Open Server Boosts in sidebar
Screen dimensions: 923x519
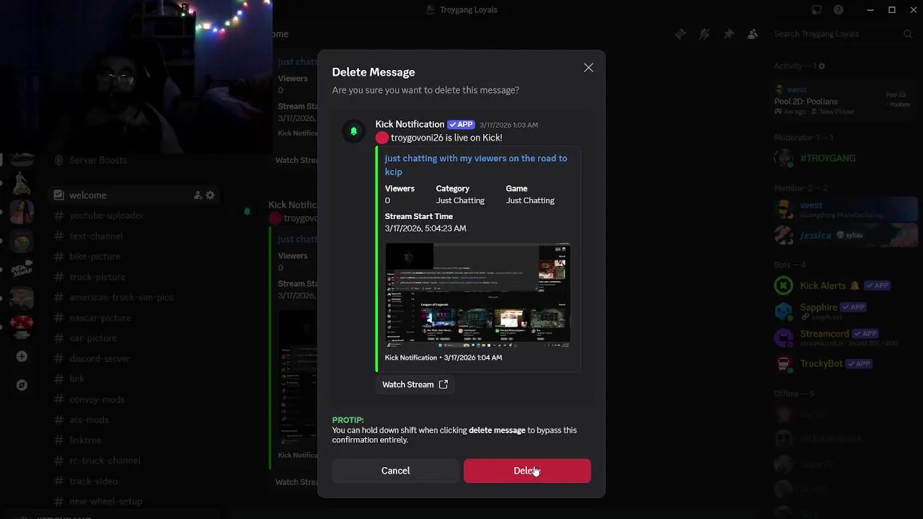click(97, 160)
